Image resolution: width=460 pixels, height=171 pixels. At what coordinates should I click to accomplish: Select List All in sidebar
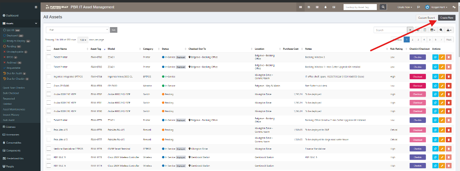12,30
